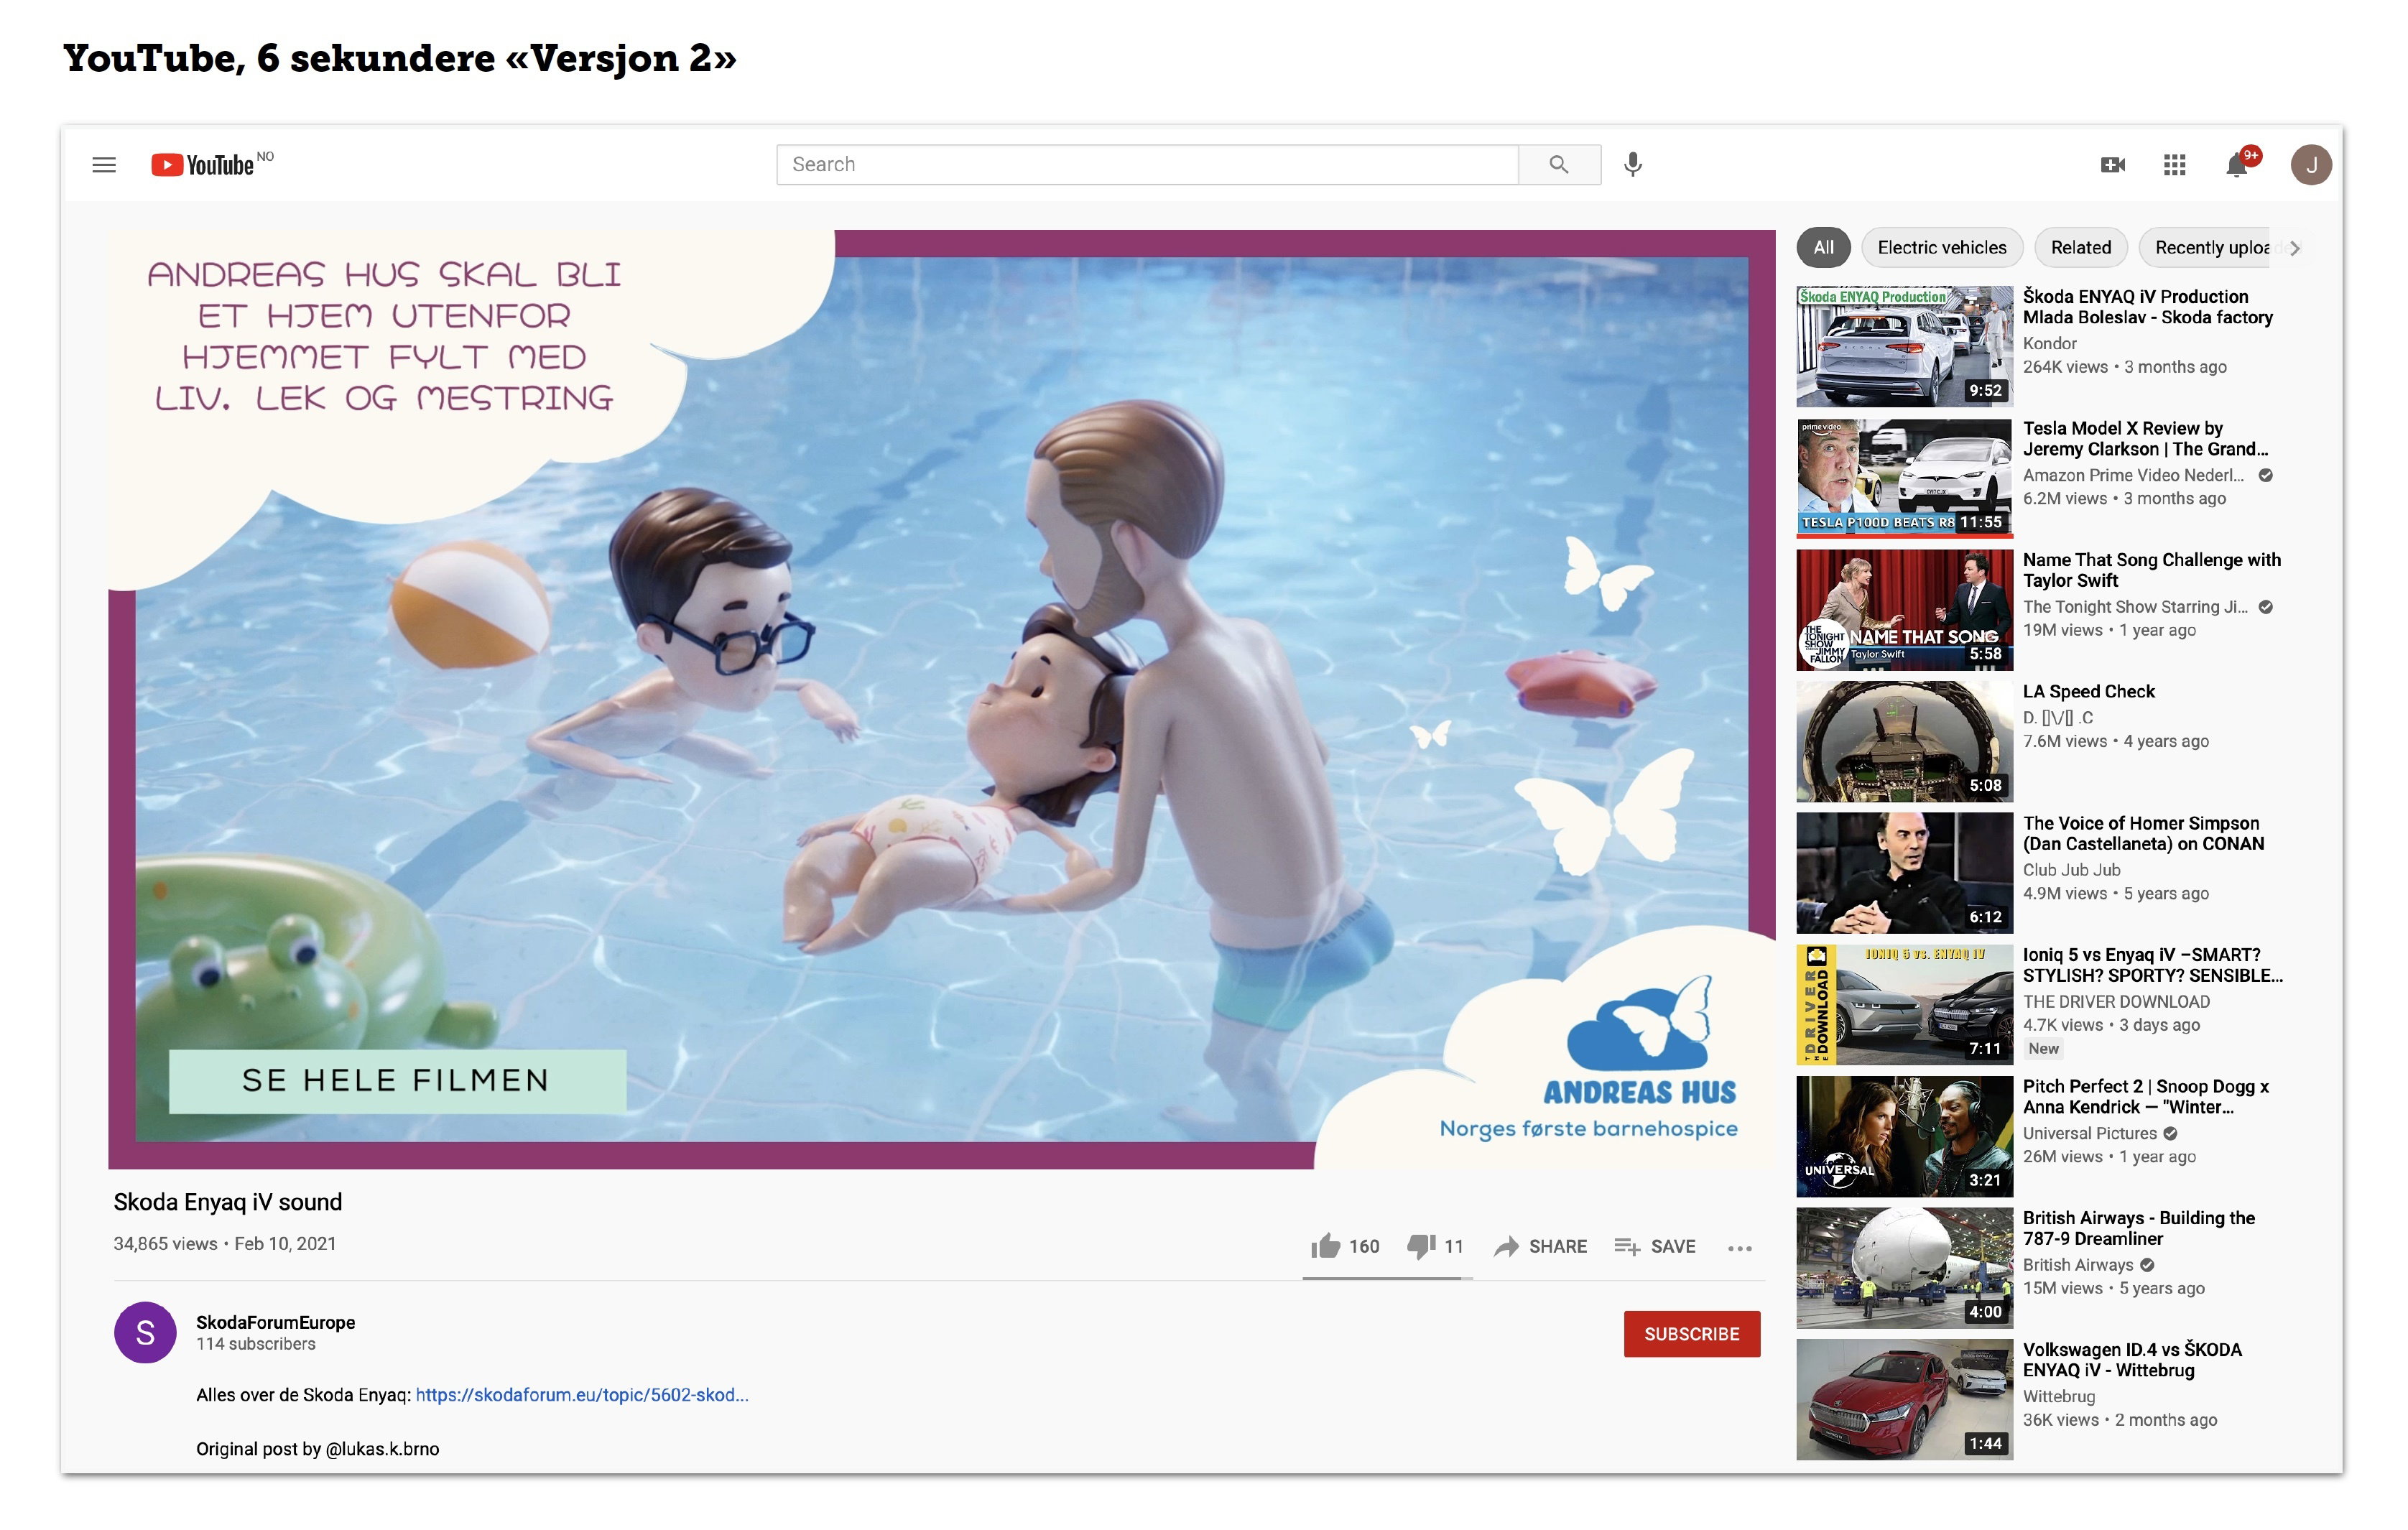This screenshot has width=2408, height=1530.
Task: Open the account avatar menu
Action: (x=2311, y=165)
